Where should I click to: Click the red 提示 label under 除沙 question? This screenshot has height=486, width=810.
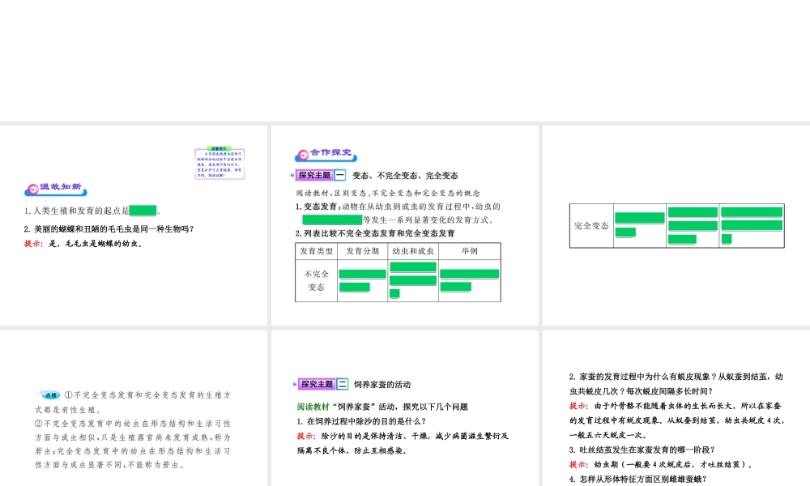click(307, 436)
